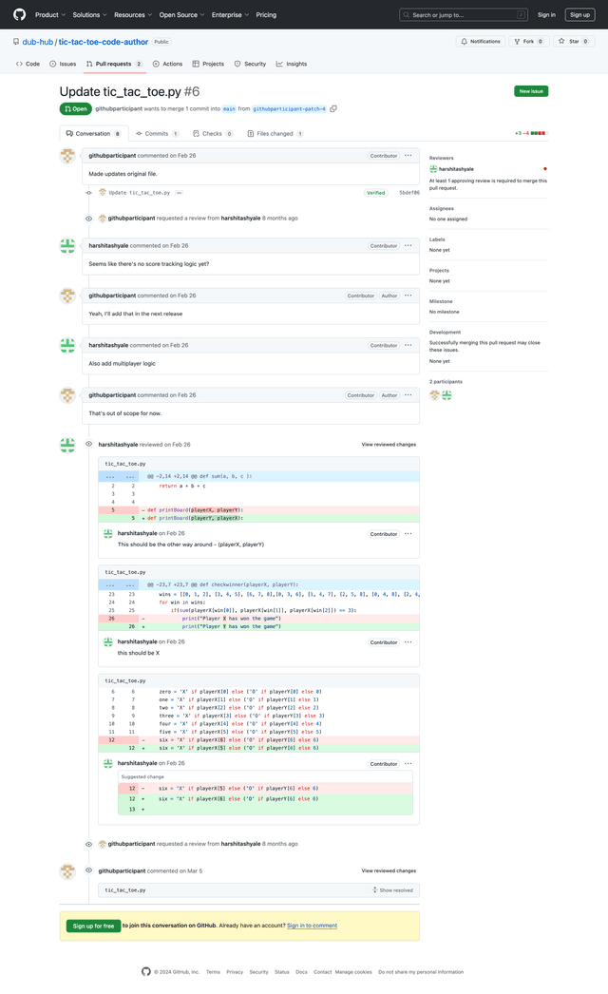Click the Verified commit badge

coord(376,193)
